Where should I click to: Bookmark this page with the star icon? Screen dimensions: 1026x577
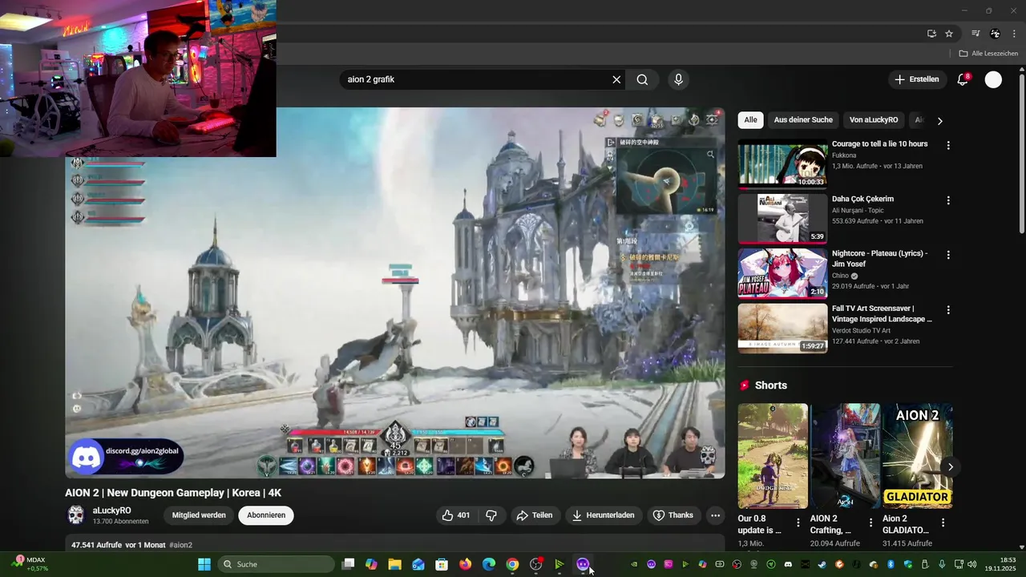(949, 34)
